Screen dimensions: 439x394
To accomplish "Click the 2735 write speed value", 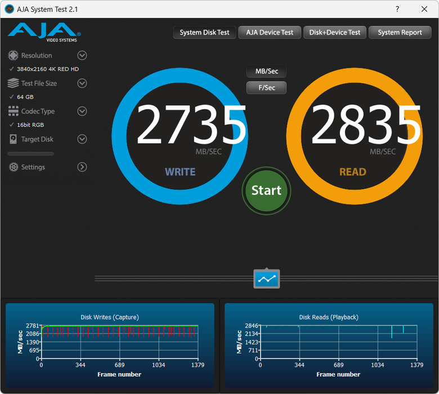I will tap(191, 125).
